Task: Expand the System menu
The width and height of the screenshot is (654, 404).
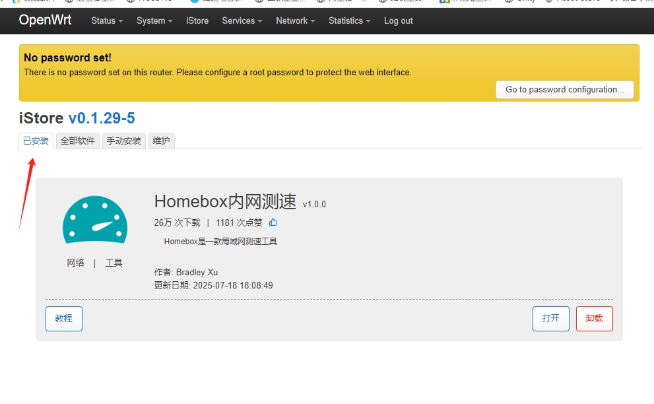Action: coord(154,20)
